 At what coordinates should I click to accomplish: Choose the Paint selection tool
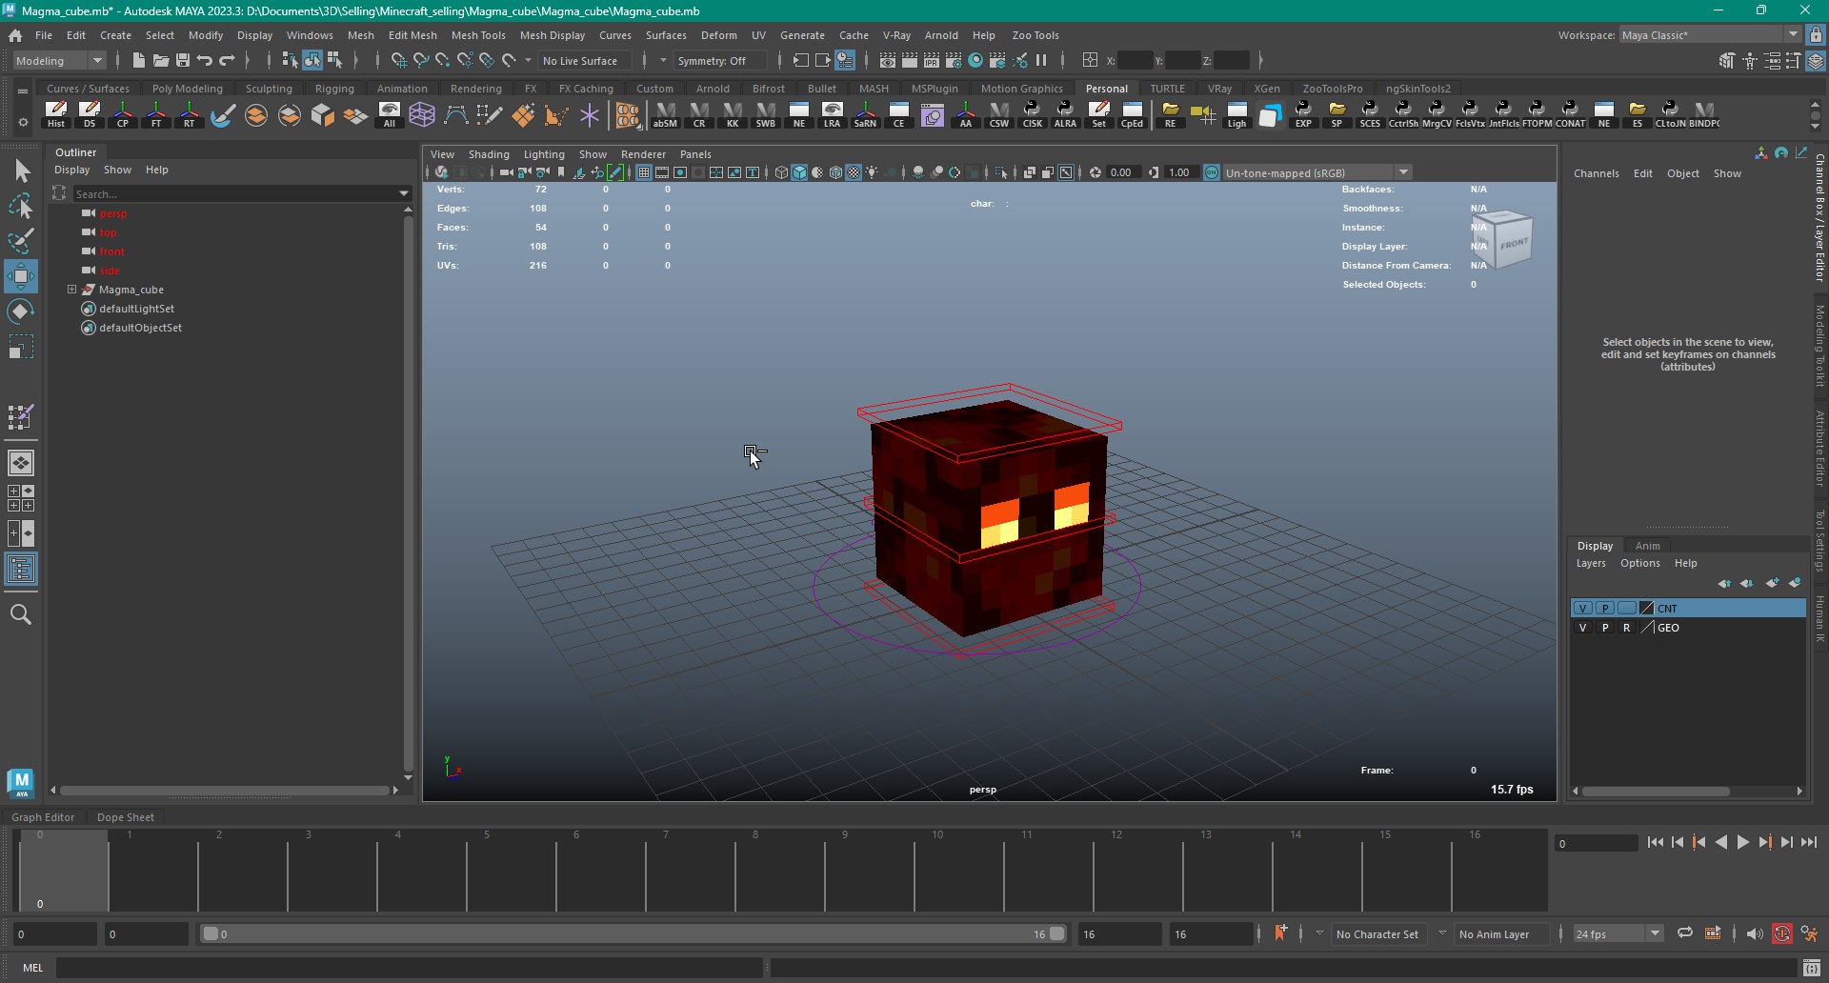21,241
